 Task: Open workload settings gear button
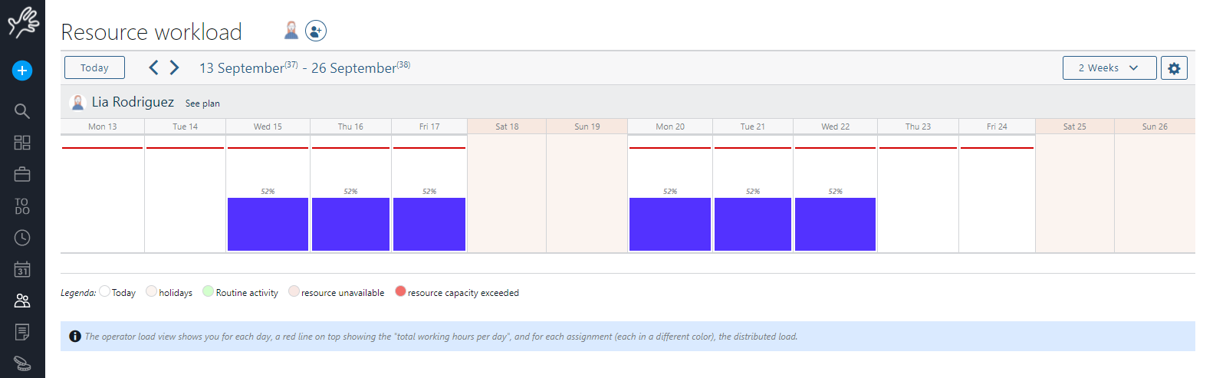[1174, 68]
